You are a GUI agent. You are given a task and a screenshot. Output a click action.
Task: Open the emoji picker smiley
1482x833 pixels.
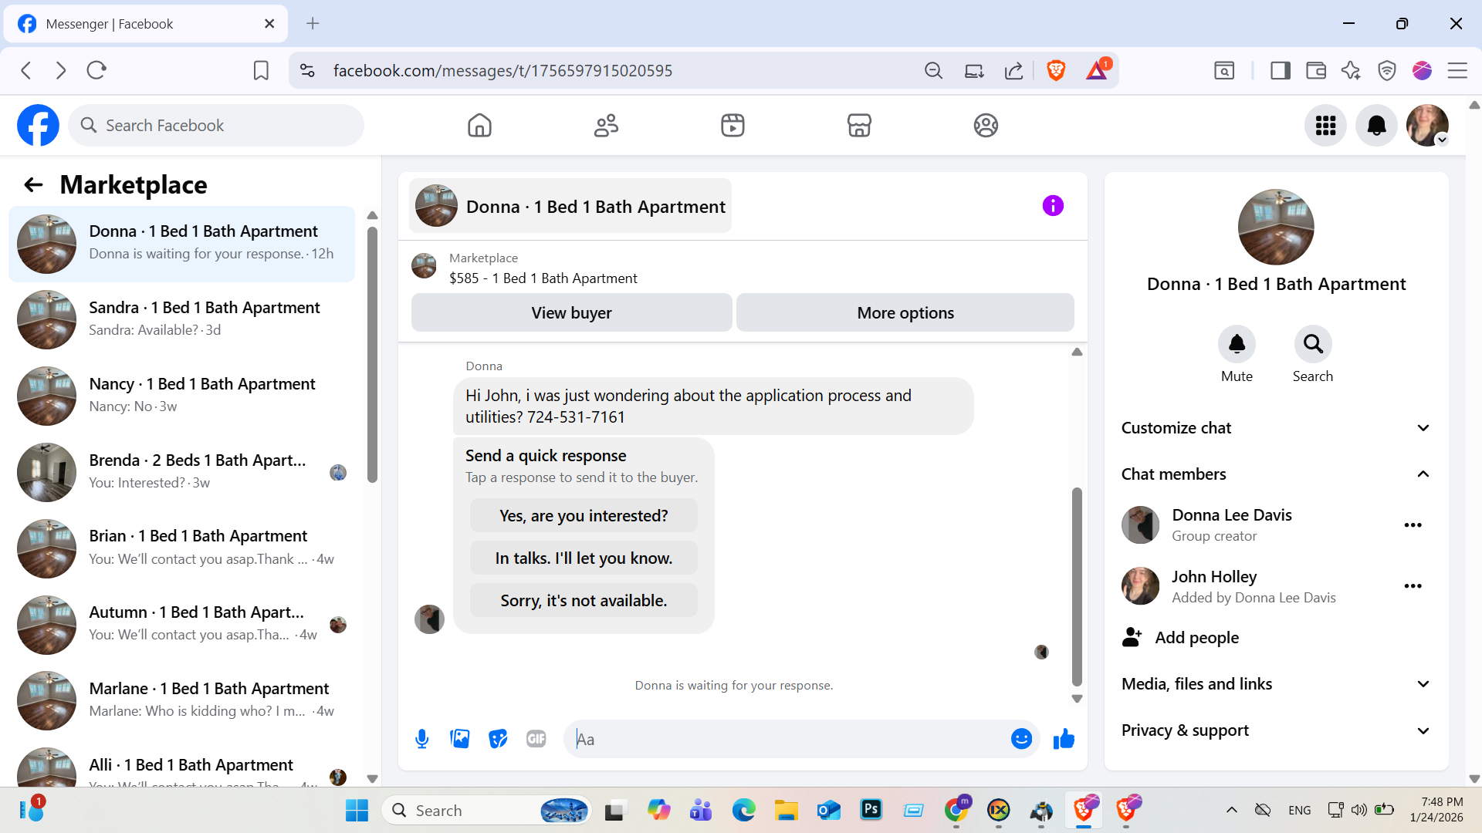coord(1021,739)
